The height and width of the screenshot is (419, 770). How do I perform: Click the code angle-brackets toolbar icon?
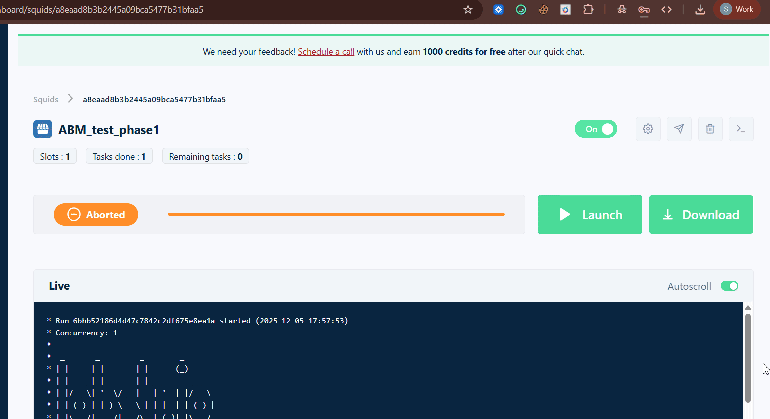point(667,9)
